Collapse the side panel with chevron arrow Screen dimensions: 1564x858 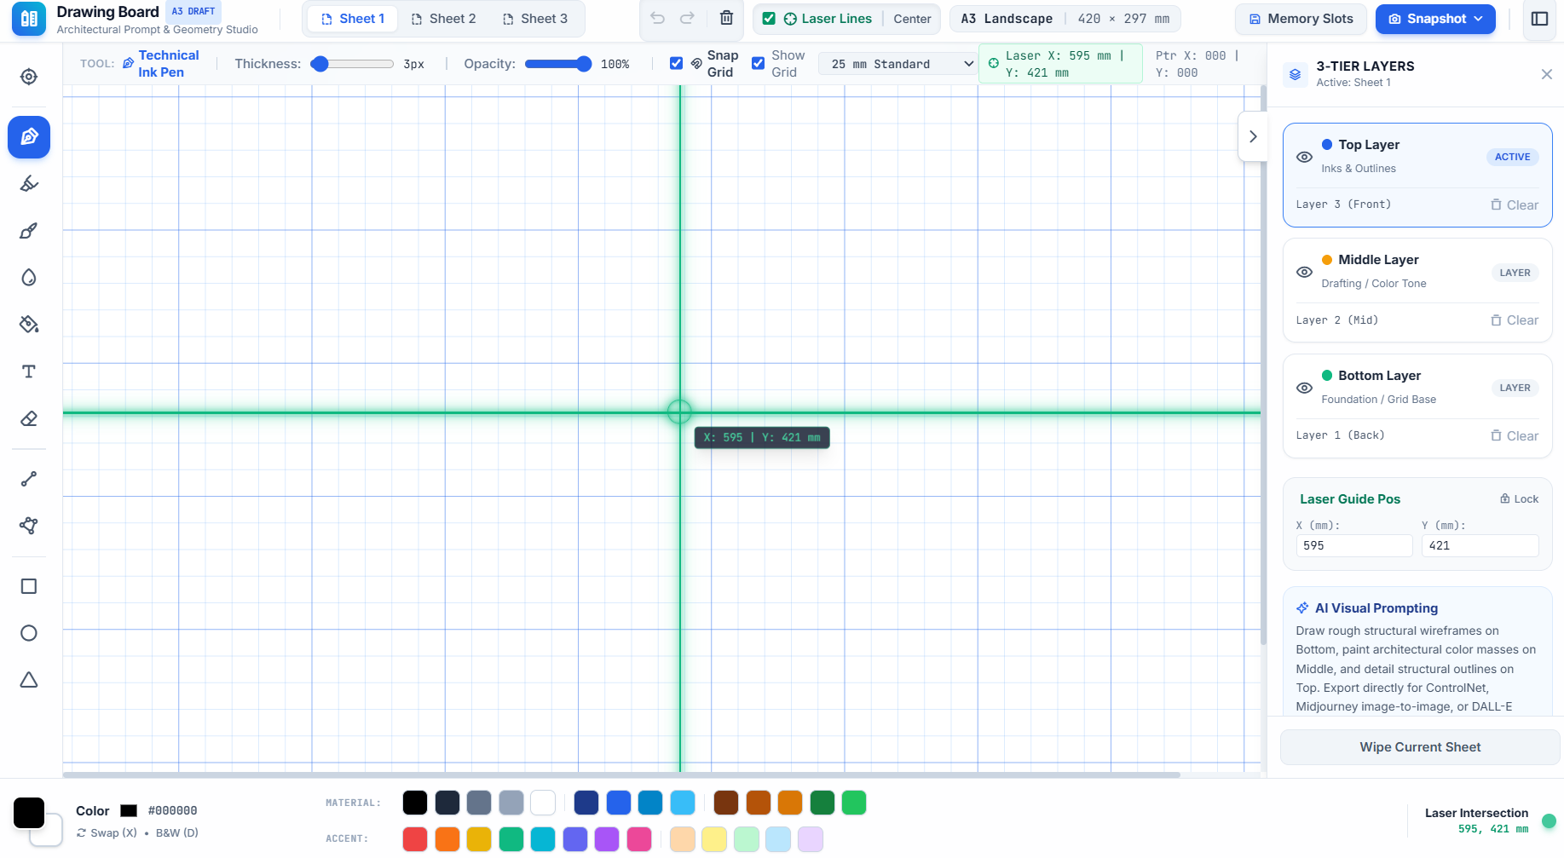point(1252,136)
